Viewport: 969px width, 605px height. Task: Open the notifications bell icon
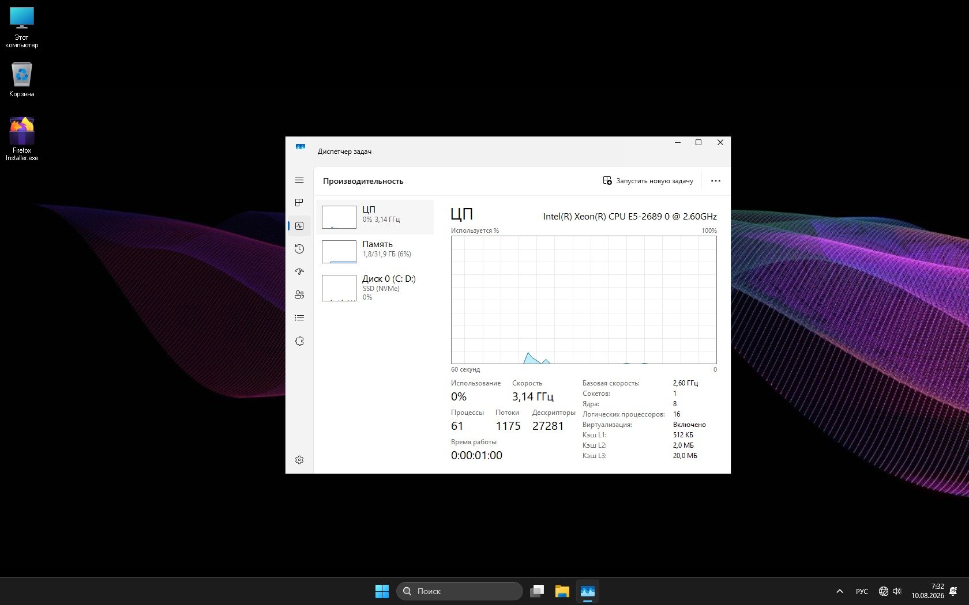coord(953,591)
